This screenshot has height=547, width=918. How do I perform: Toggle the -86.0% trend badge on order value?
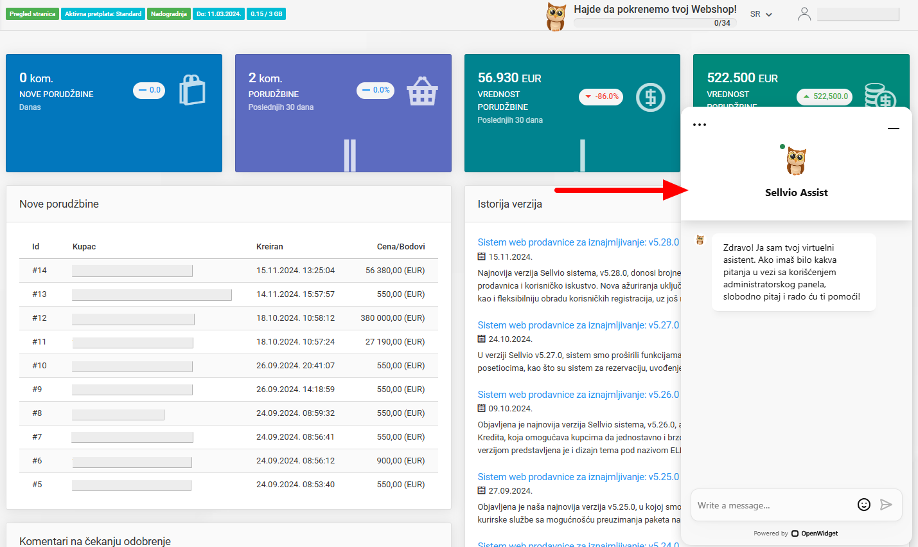[x=601, y=97]
